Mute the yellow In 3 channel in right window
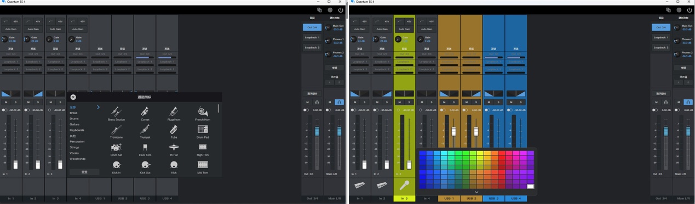 (x=399, y=102)
